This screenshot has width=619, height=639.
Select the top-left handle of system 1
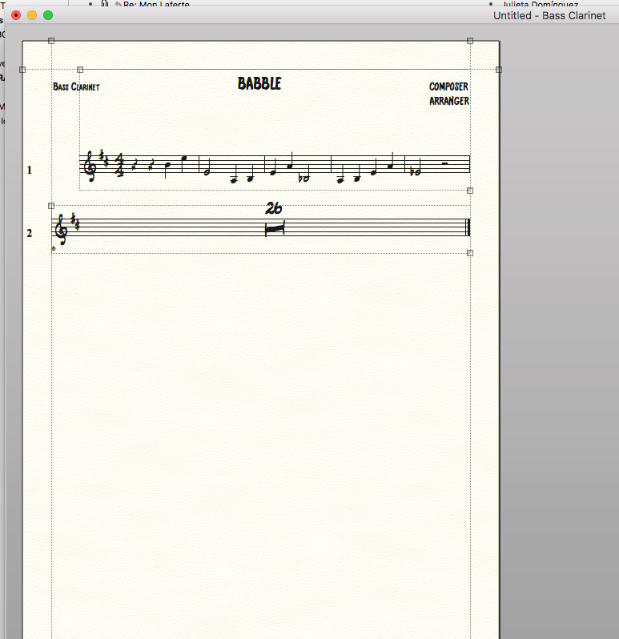pos(79,70)
